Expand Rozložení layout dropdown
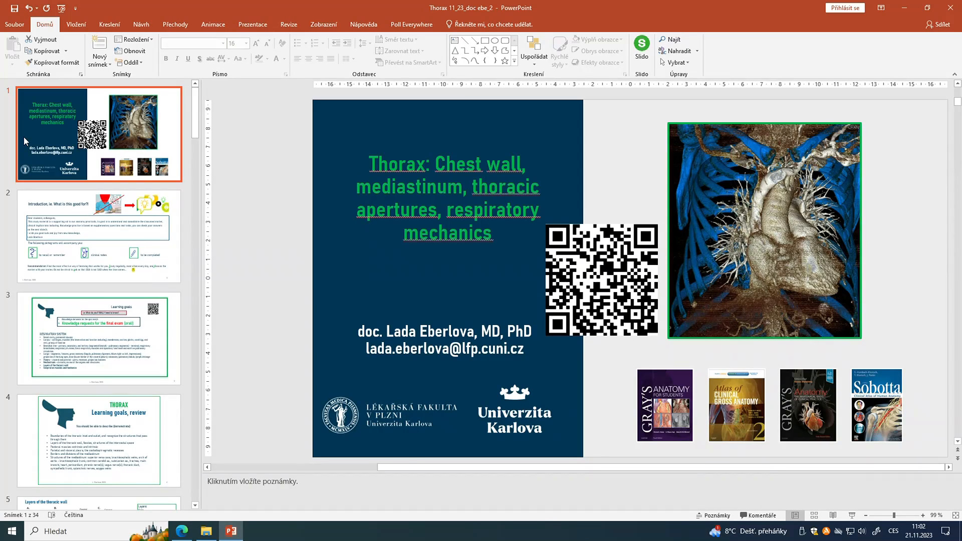Viewport: 962px width, 541px height. pos(134,39)
